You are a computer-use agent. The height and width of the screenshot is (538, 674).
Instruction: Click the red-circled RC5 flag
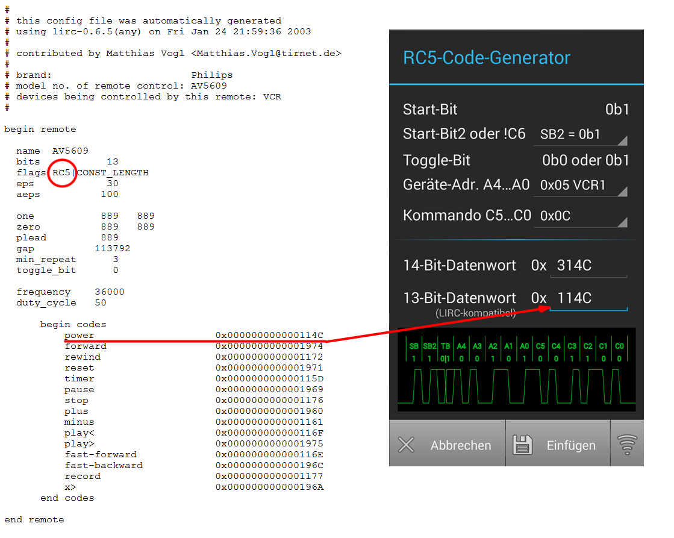click(61, 173)
